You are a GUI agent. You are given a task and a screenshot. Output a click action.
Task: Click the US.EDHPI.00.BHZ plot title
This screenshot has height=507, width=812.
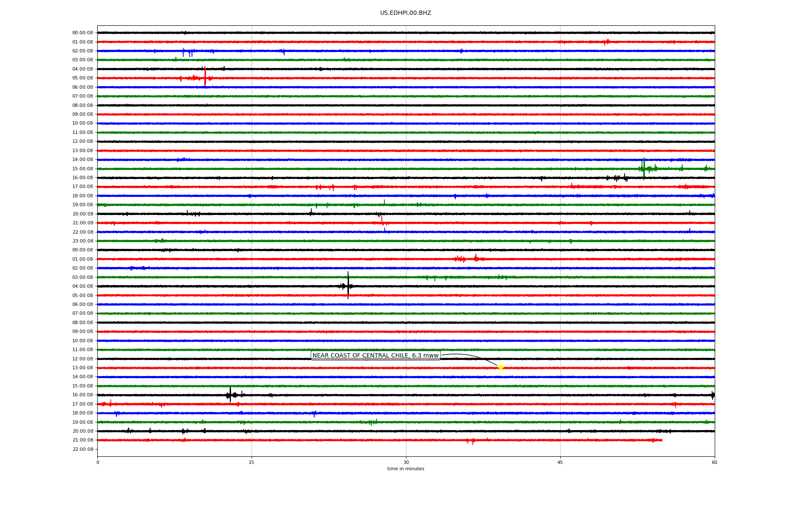(405, 13)
